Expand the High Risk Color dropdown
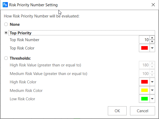 (153, 82)
